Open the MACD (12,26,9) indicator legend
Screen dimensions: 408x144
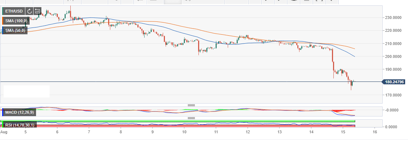pos(20,113)
